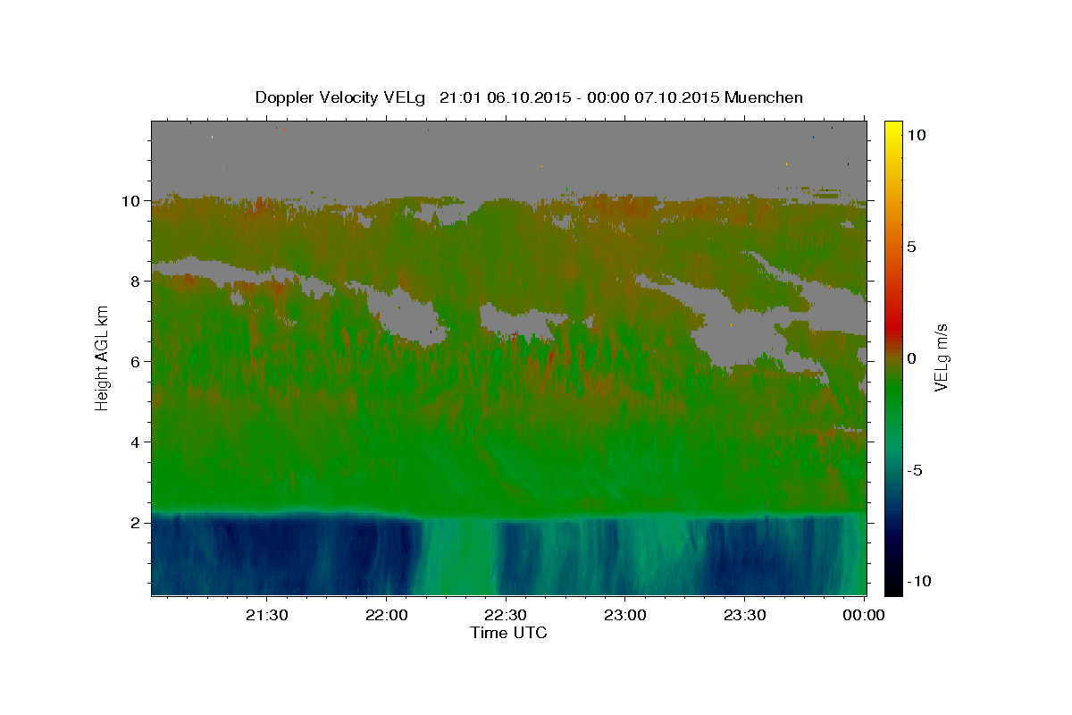Click the light green band near 22:15 below 2 km

coord(459,557)
